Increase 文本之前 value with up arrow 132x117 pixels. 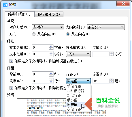51,46
